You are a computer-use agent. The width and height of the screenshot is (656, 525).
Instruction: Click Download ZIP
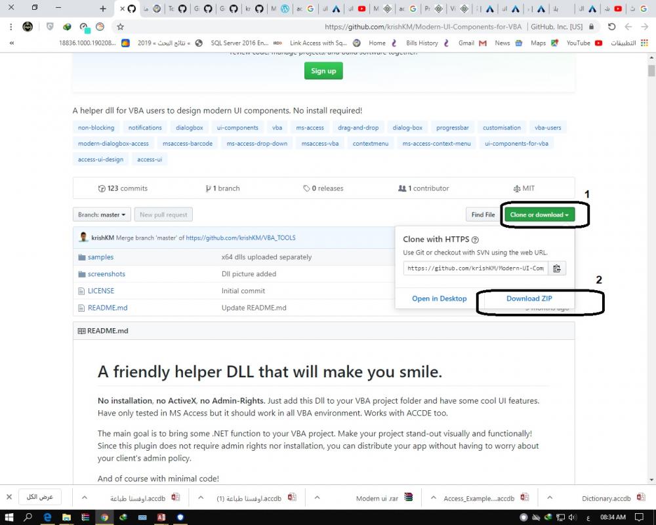click(529, 299)
